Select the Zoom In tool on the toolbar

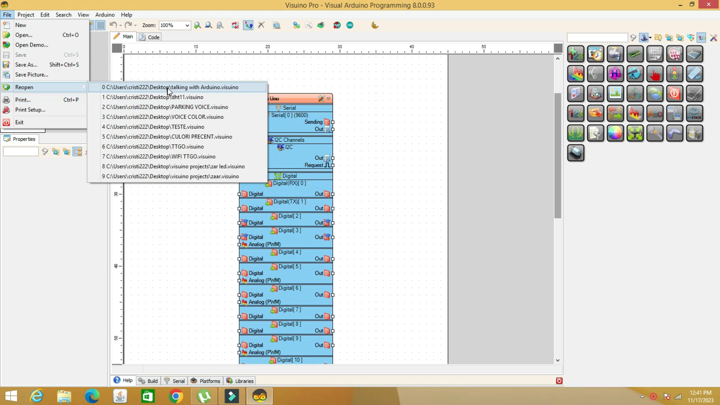click(198, 25)
